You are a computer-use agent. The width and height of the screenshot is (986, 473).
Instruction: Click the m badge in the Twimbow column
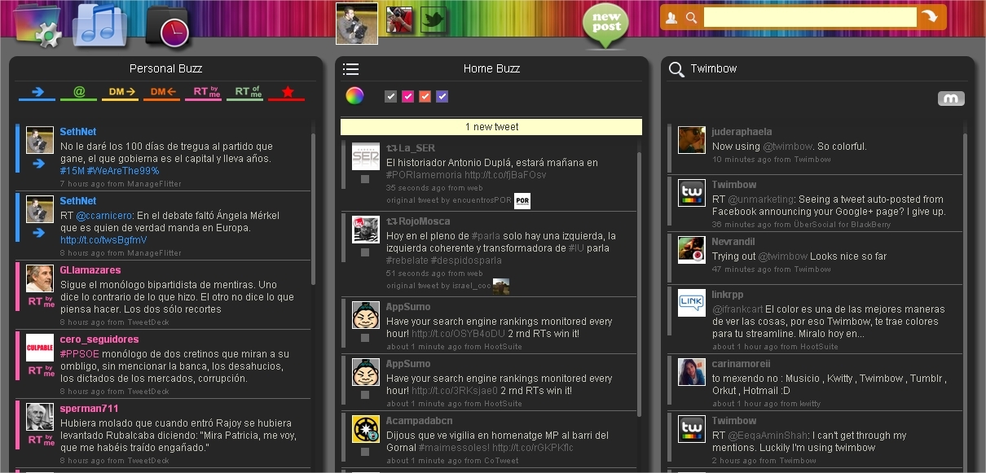950,98
